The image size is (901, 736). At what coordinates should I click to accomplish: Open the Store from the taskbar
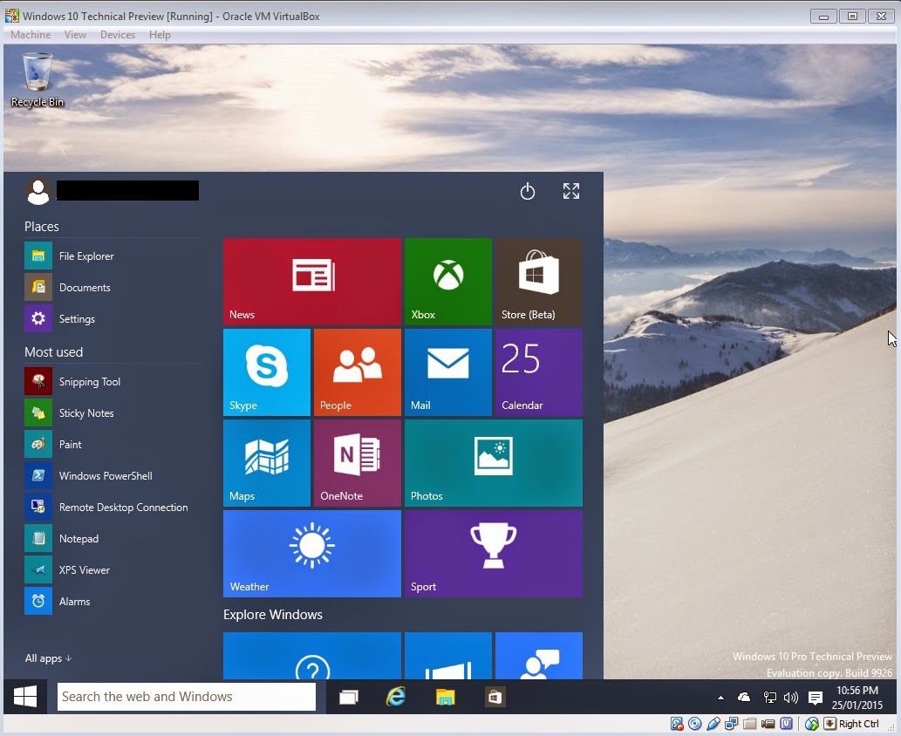point(495,697)
